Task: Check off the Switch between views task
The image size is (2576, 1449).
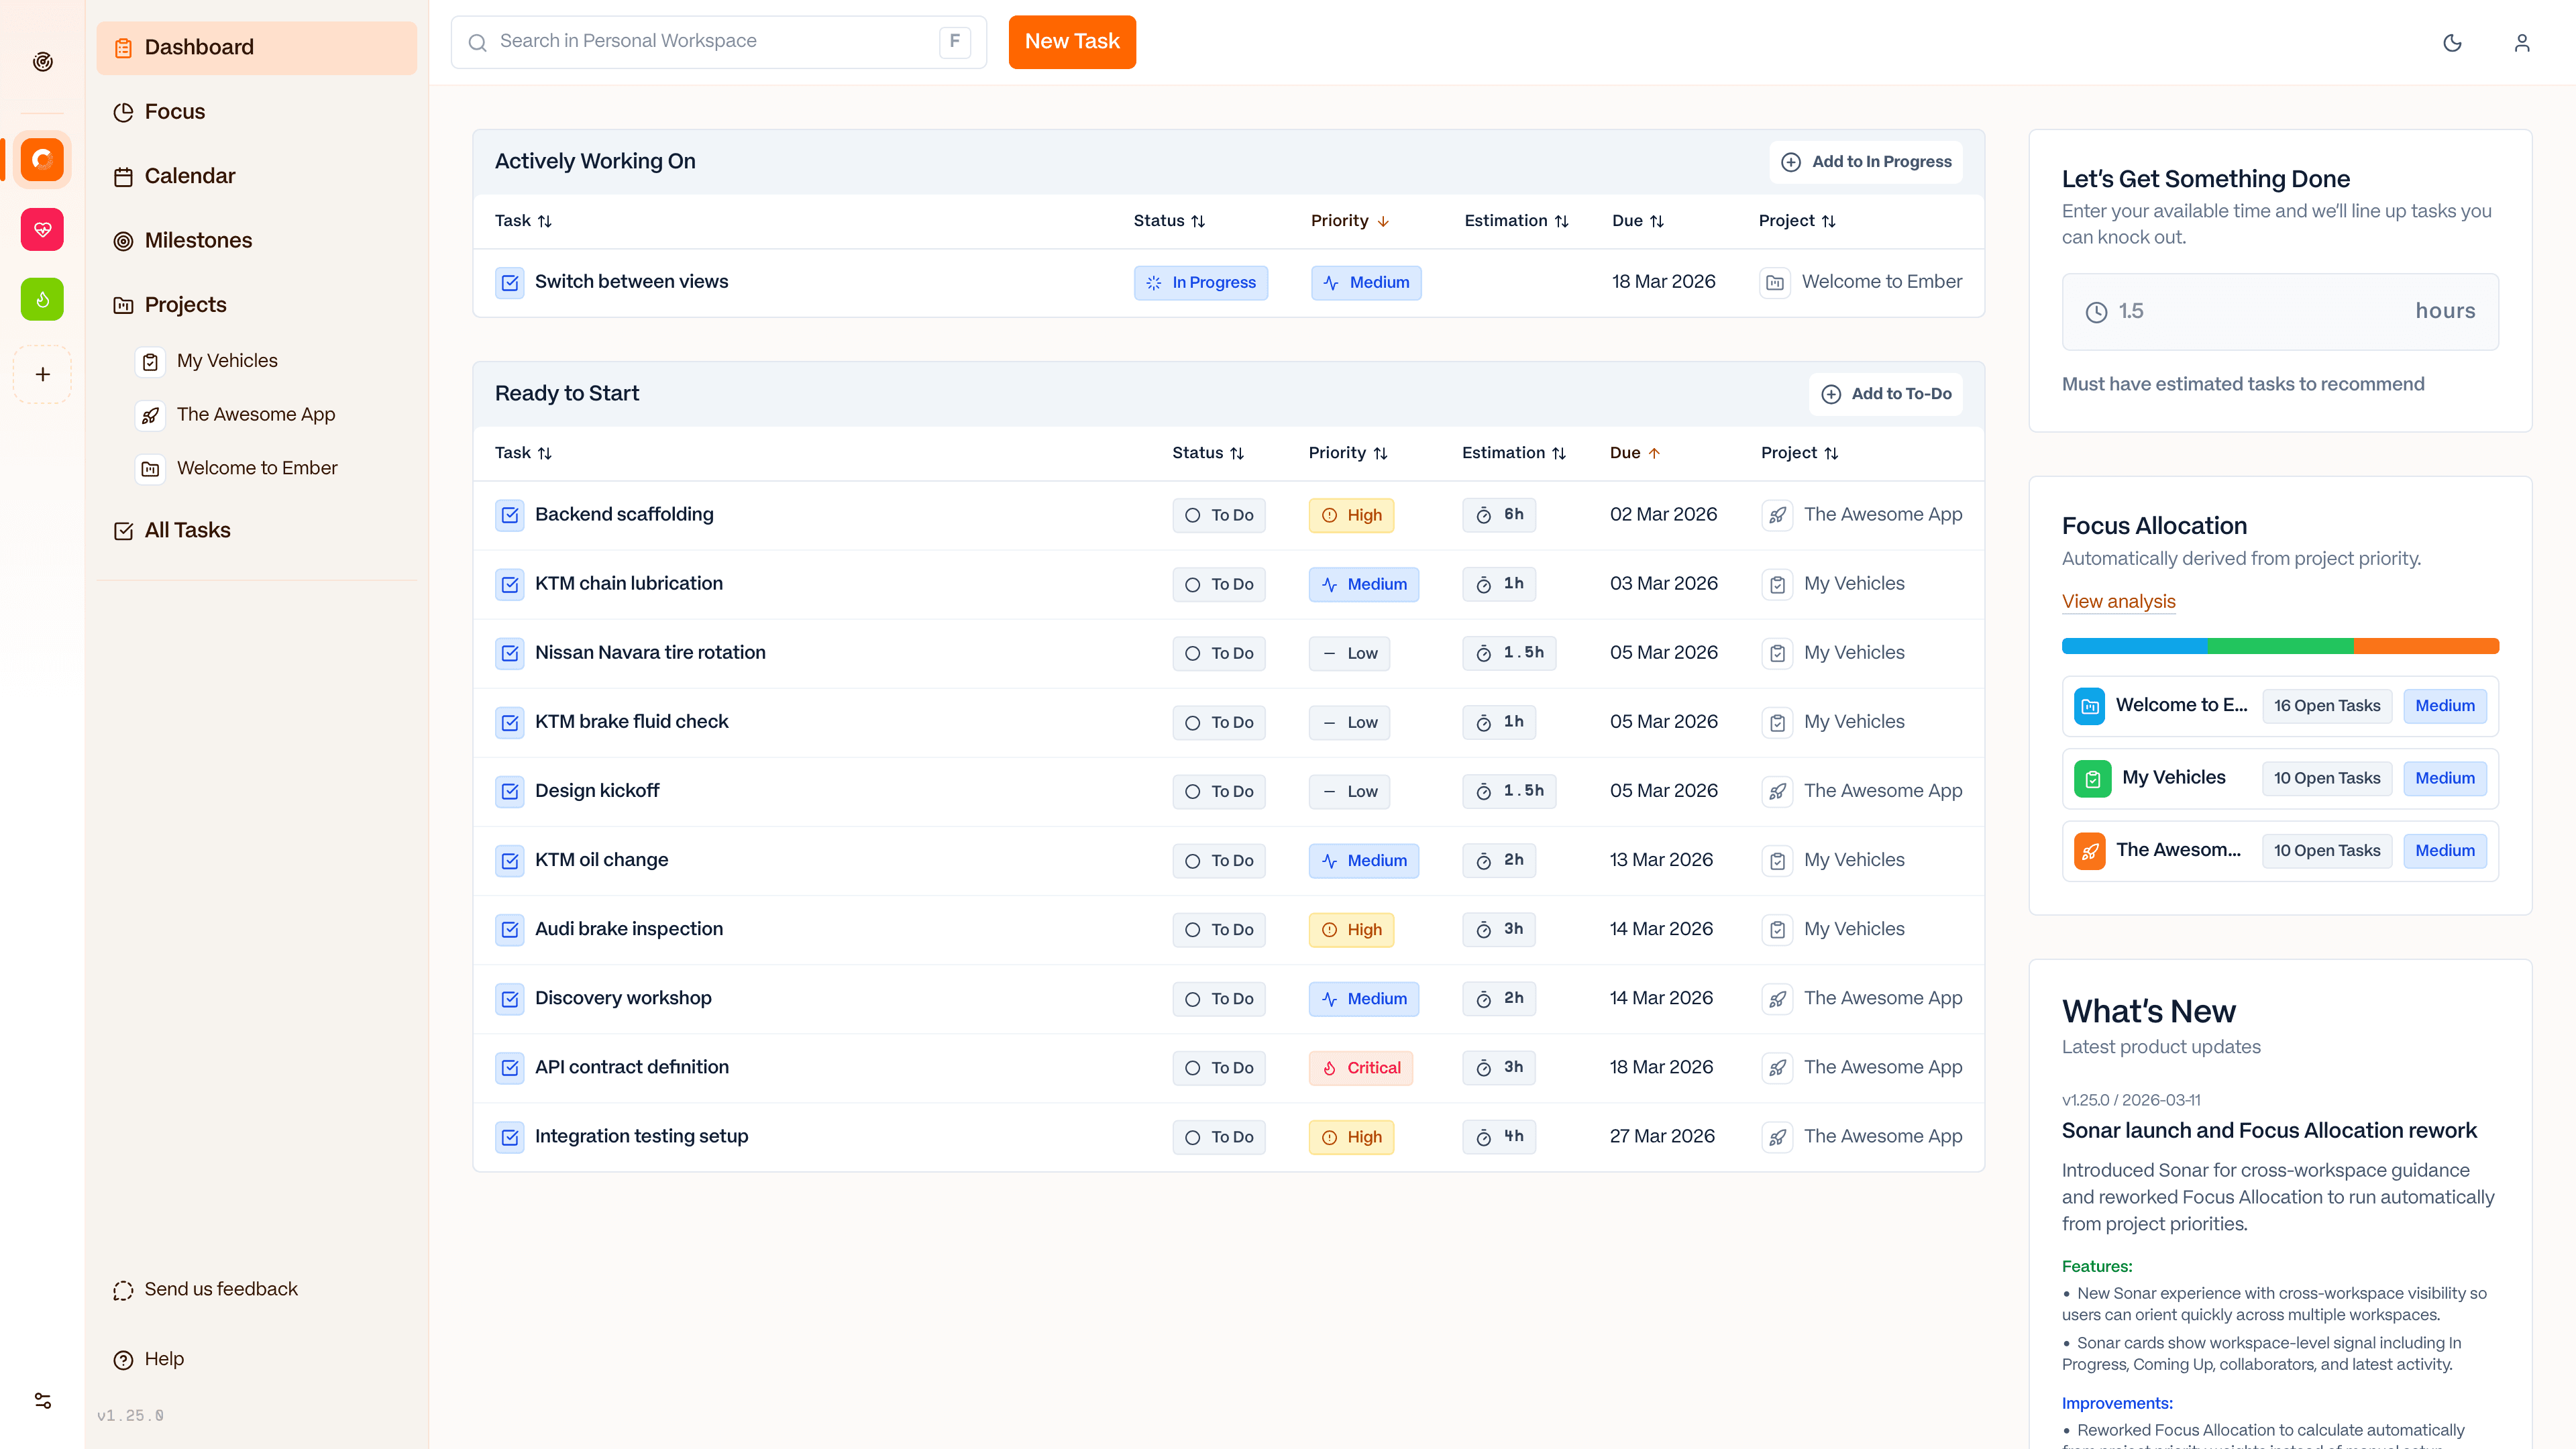Action: (510, 282)
